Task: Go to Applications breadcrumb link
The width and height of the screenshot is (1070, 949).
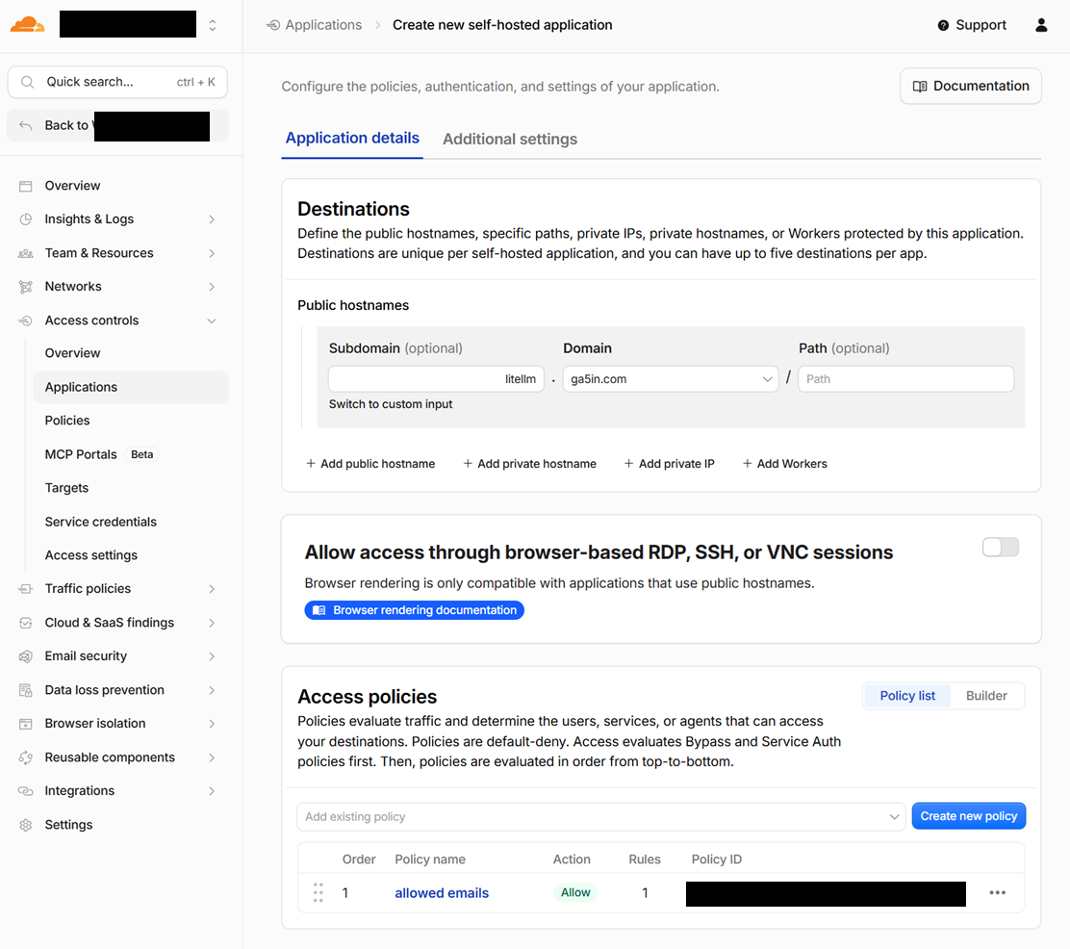Action: point(323,25)
